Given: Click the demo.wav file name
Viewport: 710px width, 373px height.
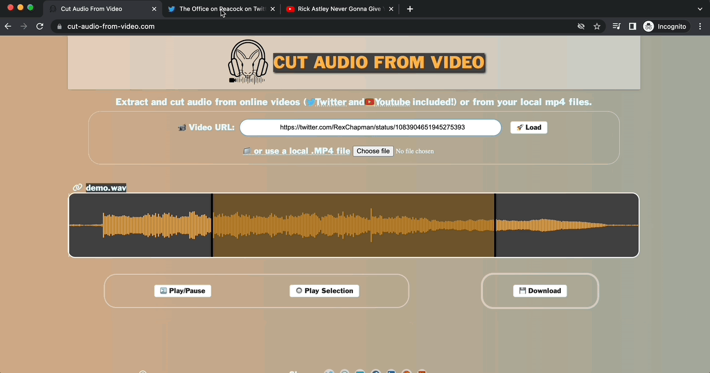Looking at the screenshot, I should (x=106, y=188).
